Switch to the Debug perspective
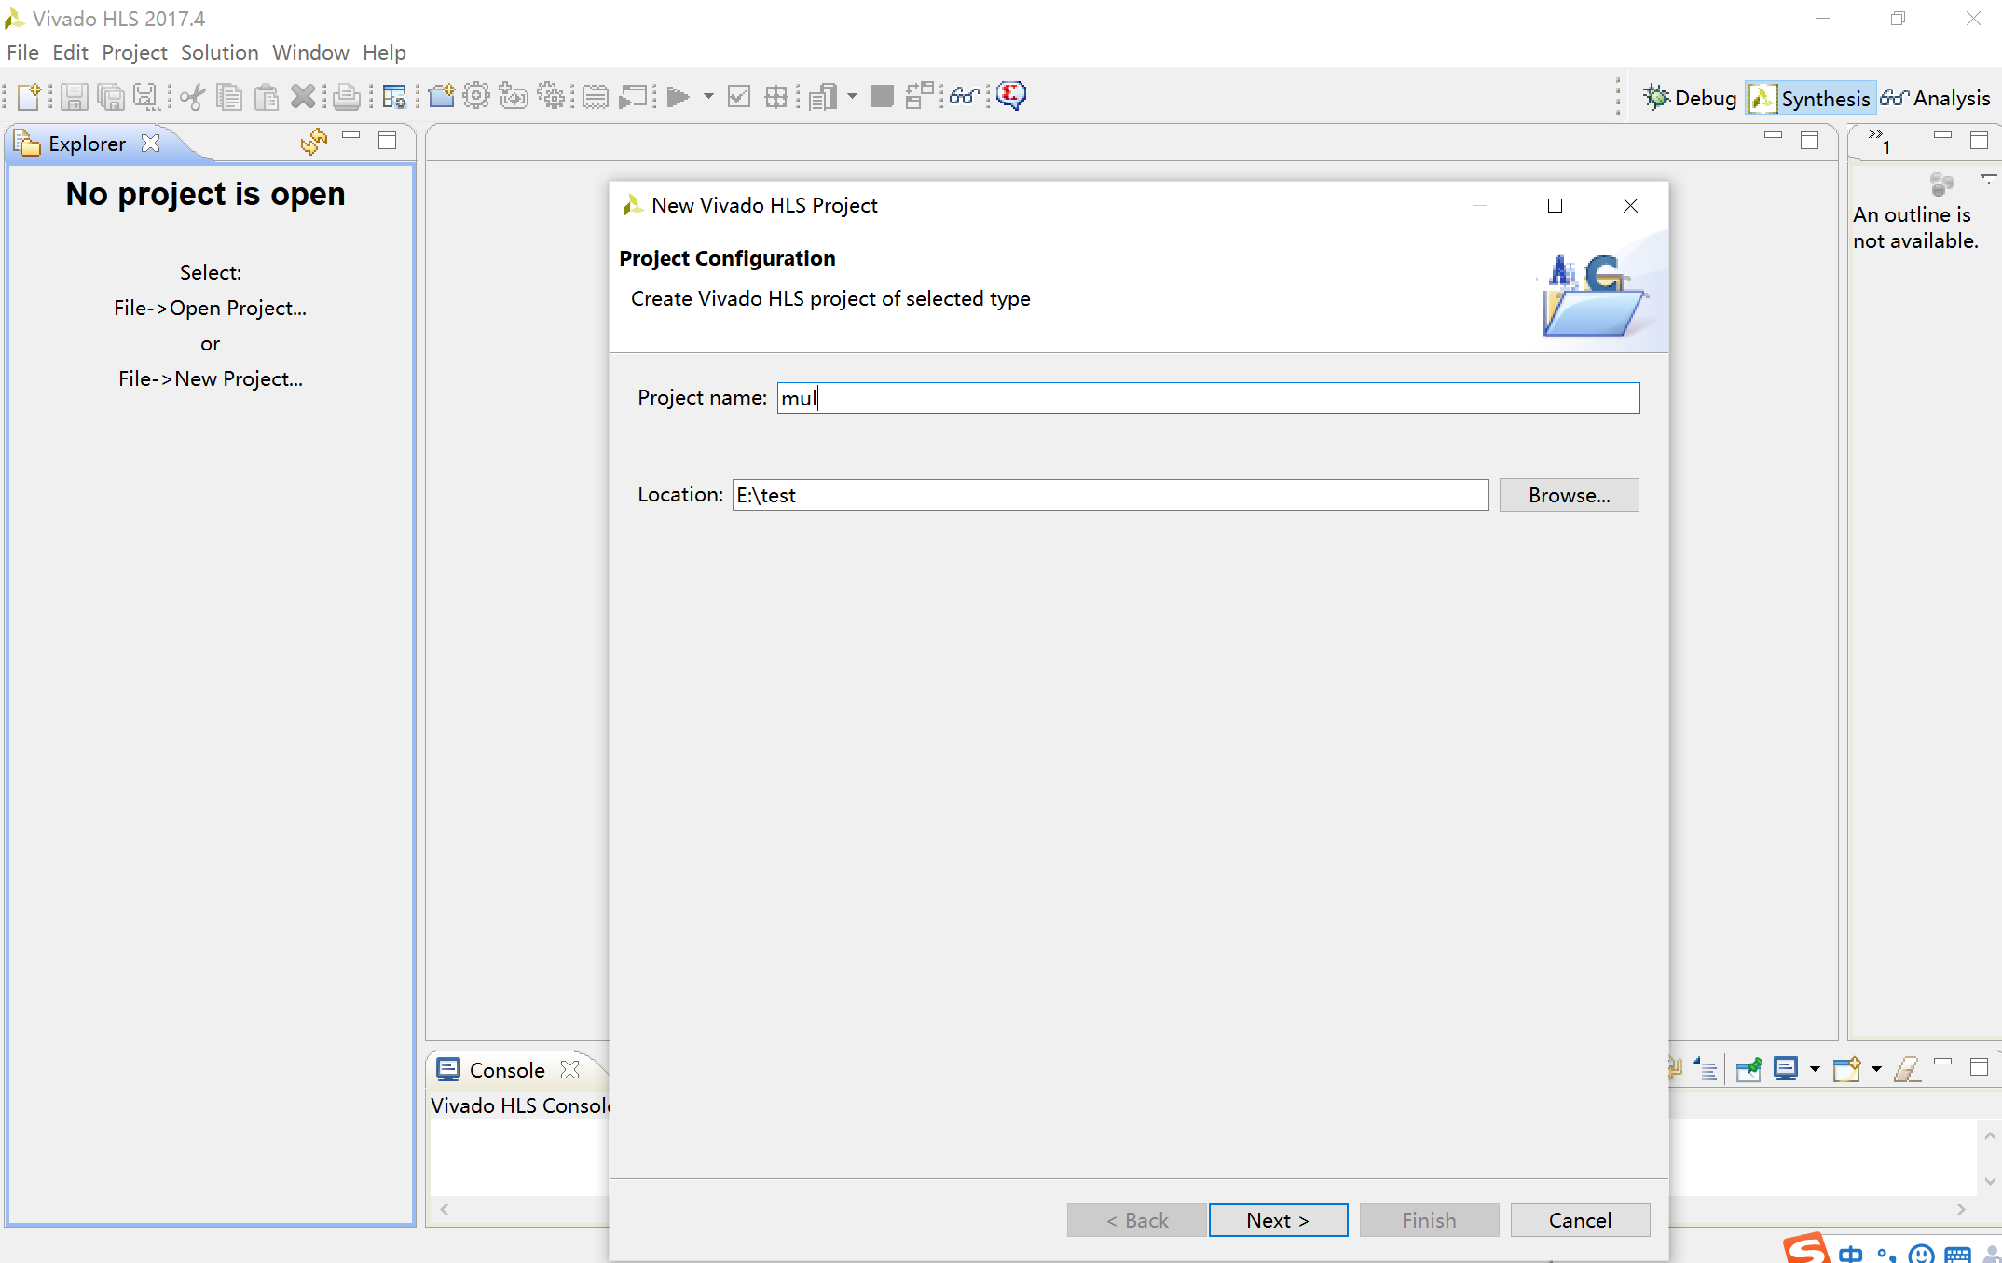2002x1263 pixels. [x=1690, y=98]
